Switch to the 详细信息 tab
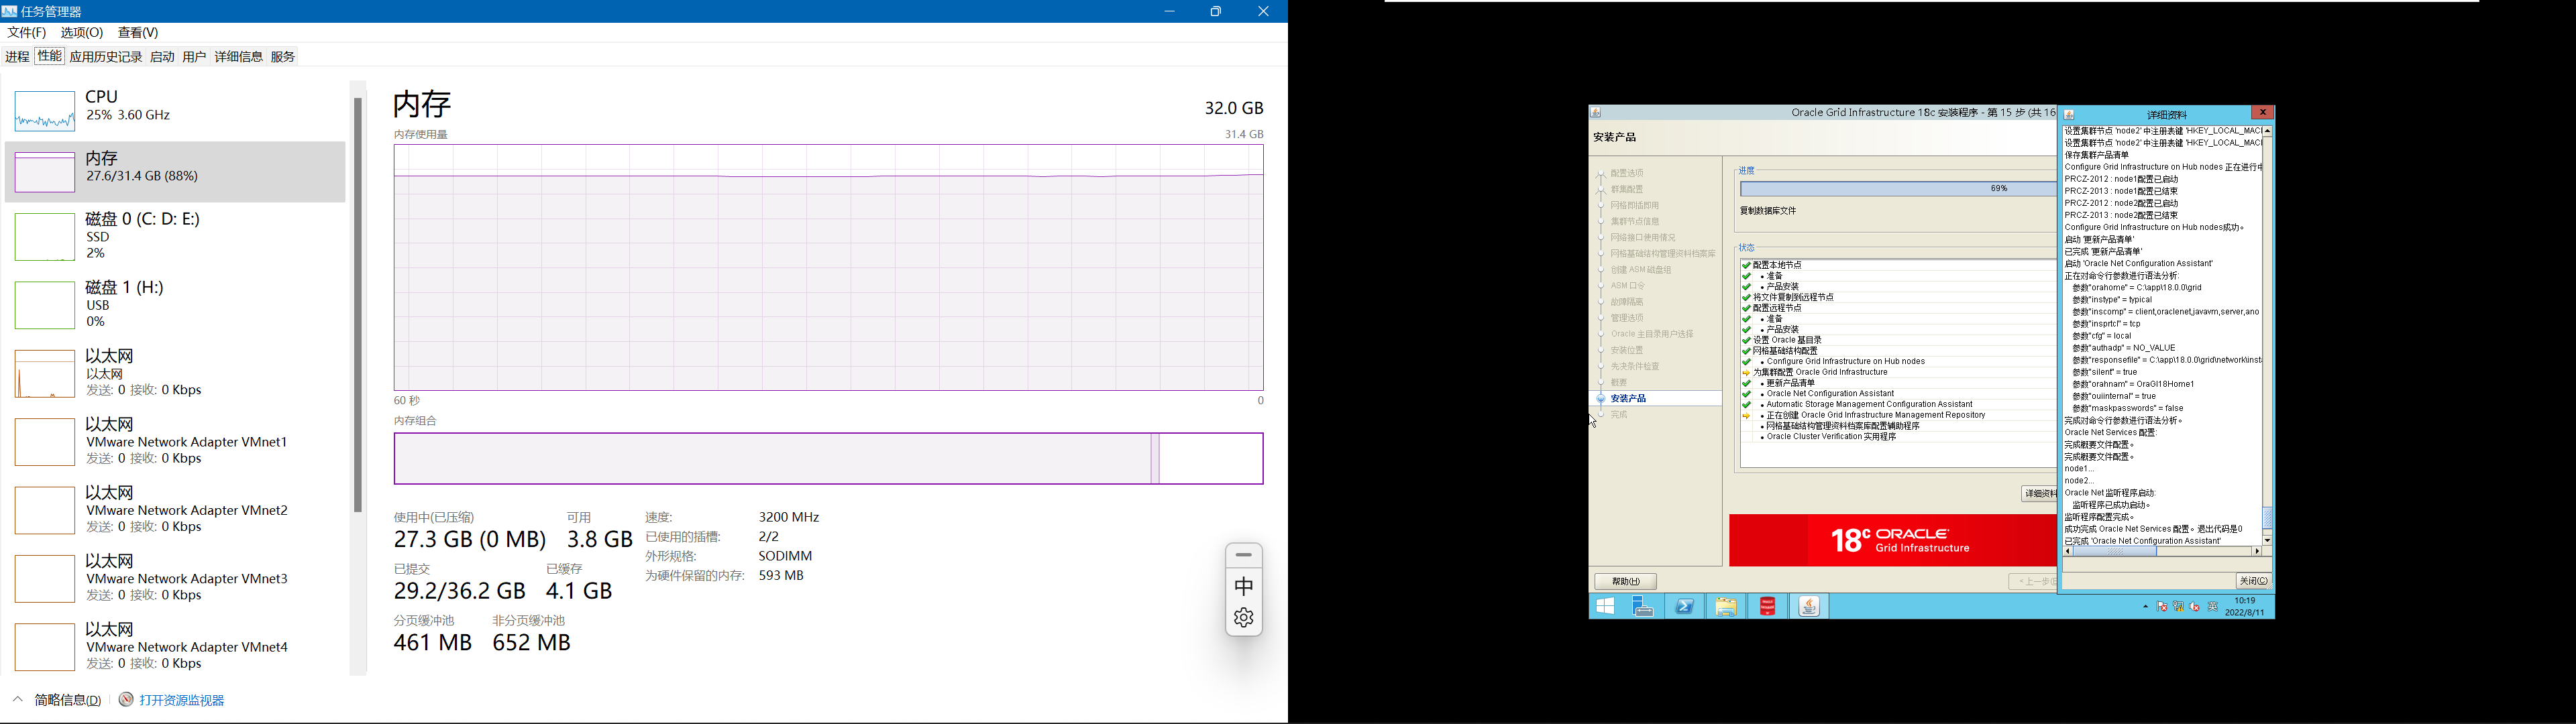 tap(239, 57)
